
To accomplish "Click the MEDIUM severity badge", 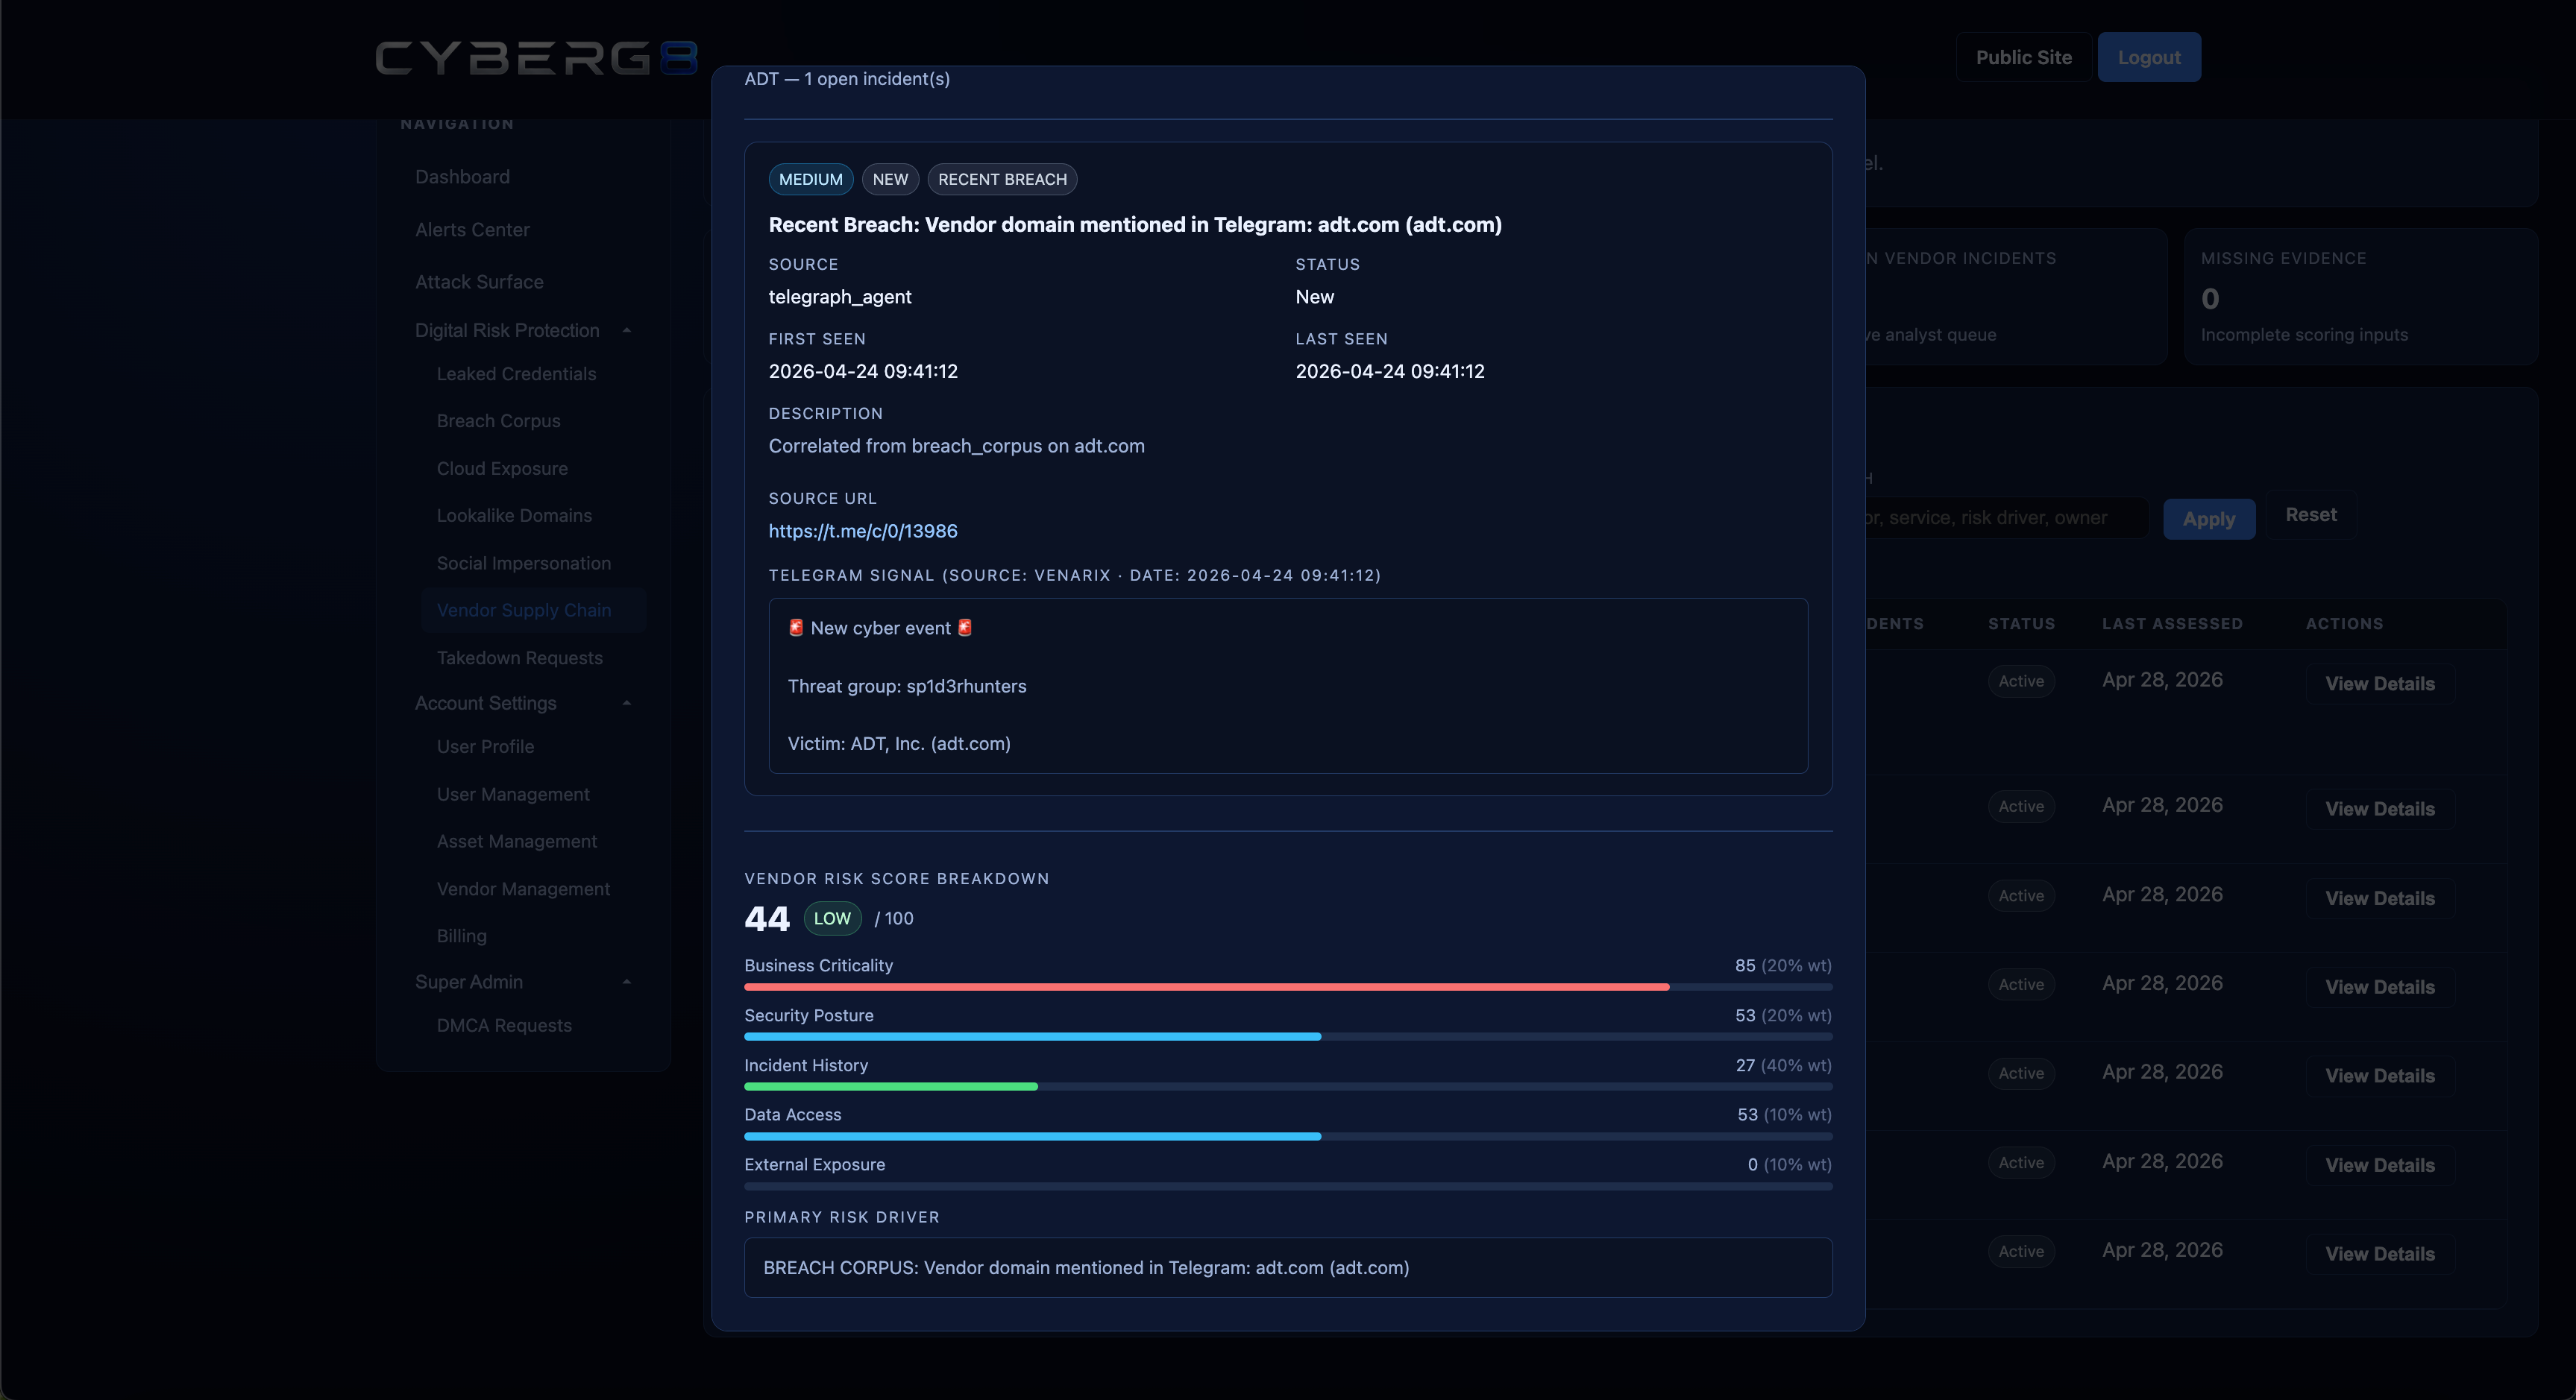I will (x=810, y=179).
